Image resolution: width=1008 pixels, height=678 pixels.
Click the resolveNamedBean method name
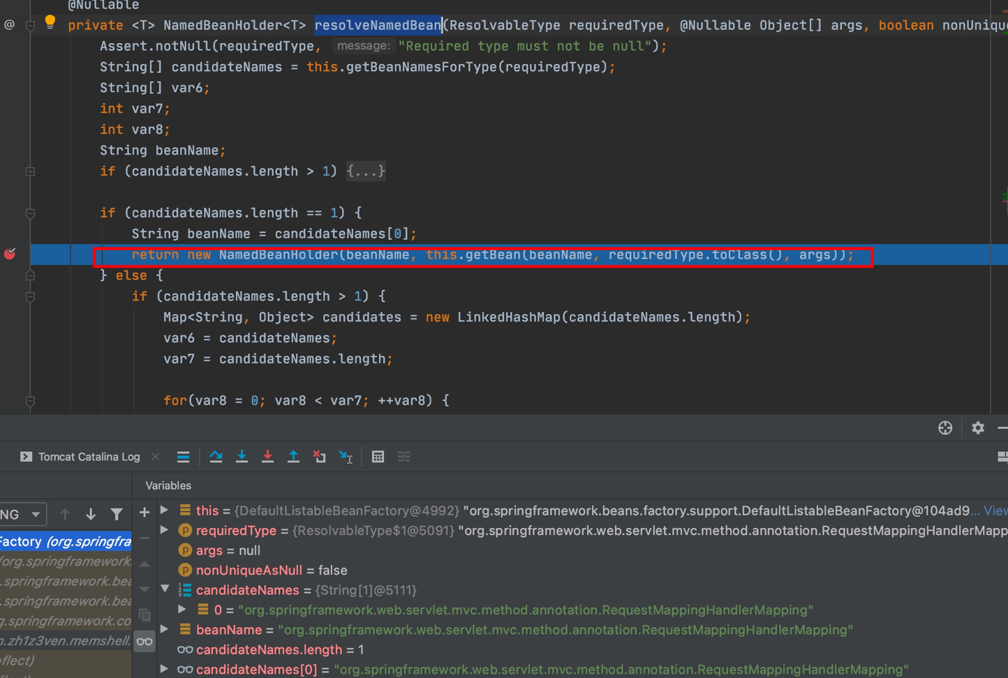[378, 25]
